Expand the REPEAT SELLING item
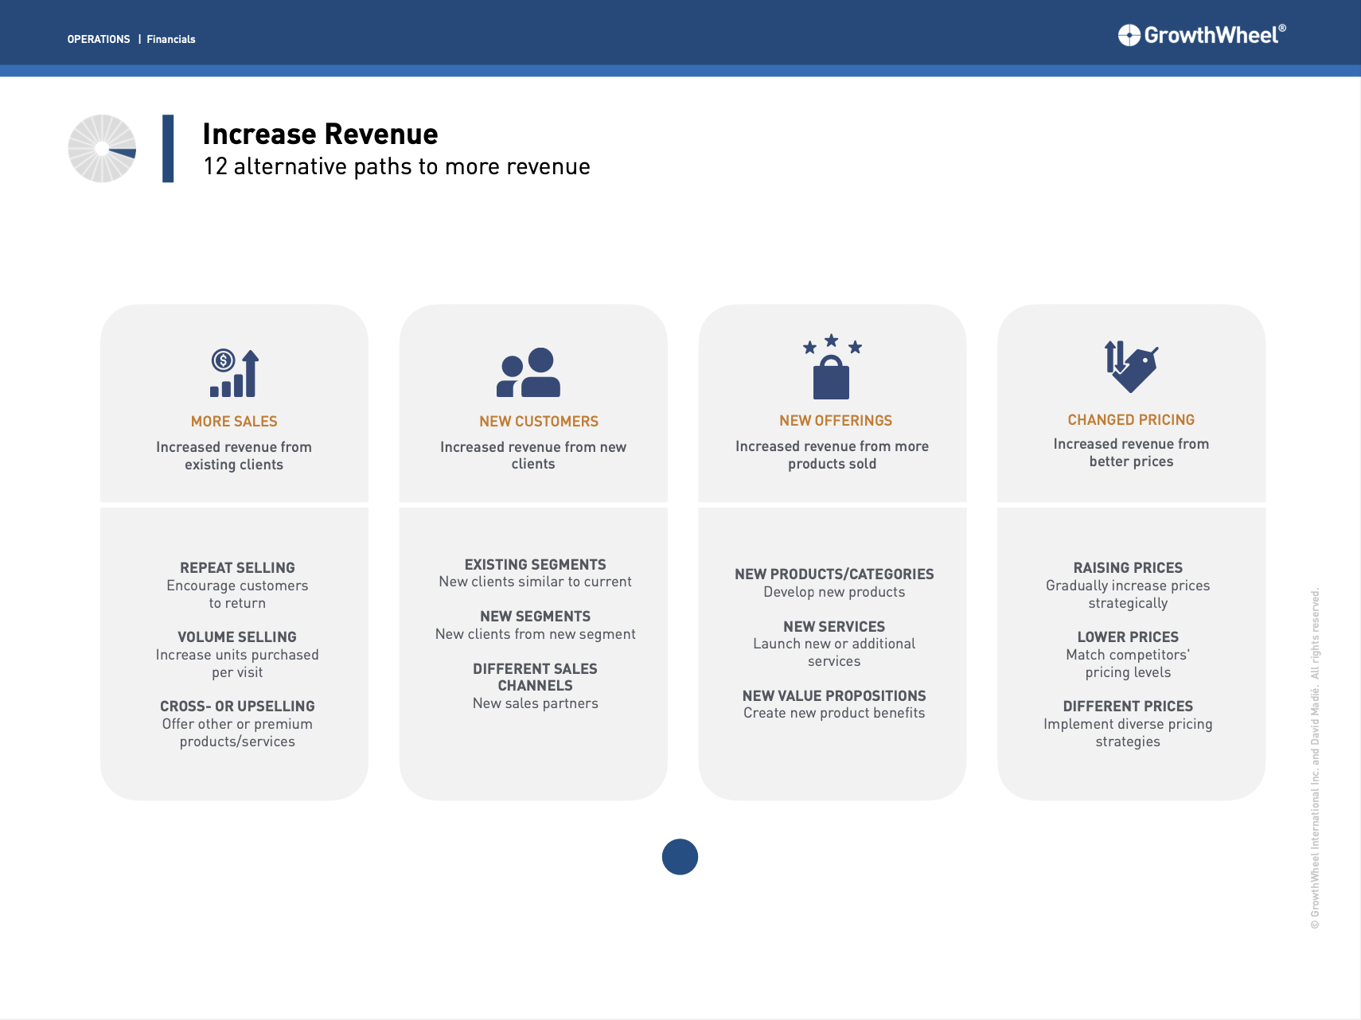Screen dimensions: 1361x1020 pyautogui.click(x=237, y=567)
